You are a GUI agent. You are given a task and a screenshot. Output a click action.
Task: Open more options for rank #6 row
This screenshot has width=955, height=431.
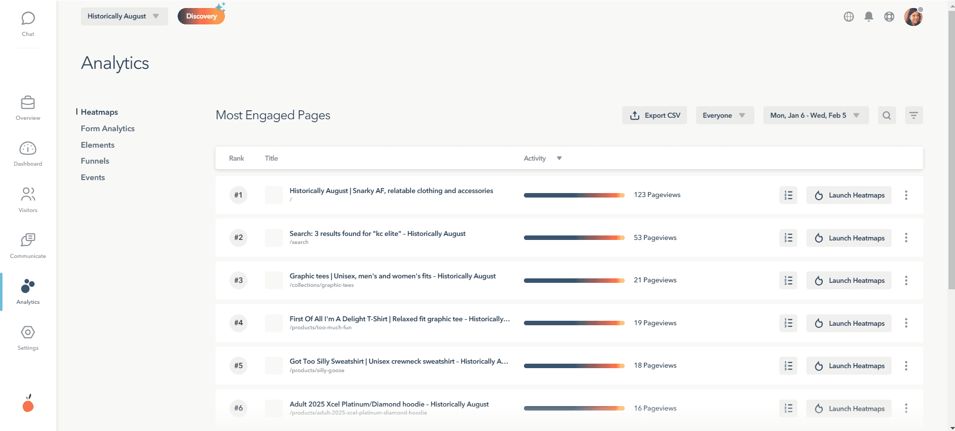[x=906, y=409]
